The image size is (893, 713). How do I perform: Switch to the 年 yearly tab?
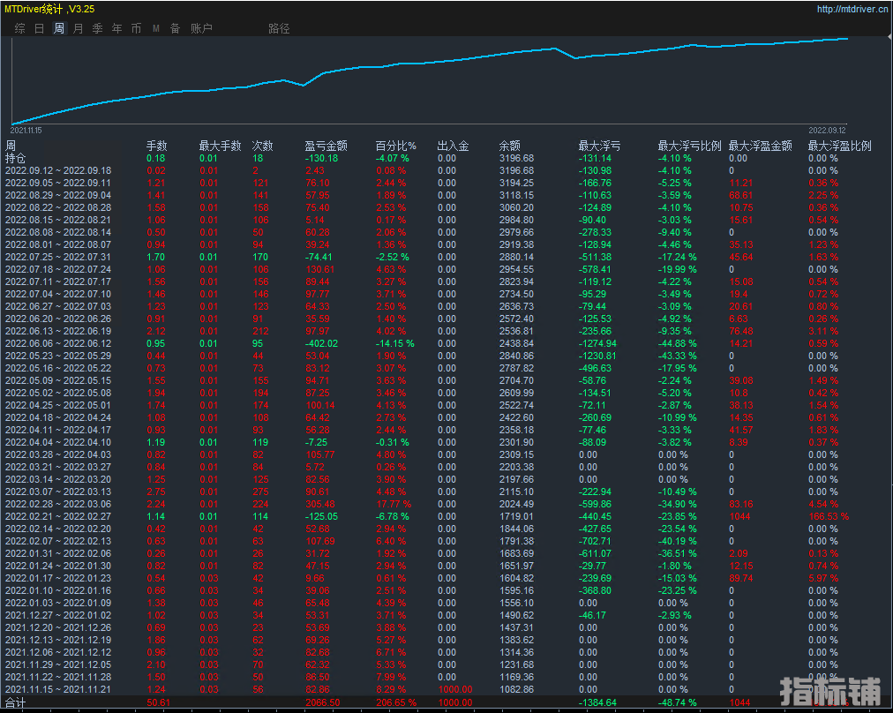click(117, 28)
